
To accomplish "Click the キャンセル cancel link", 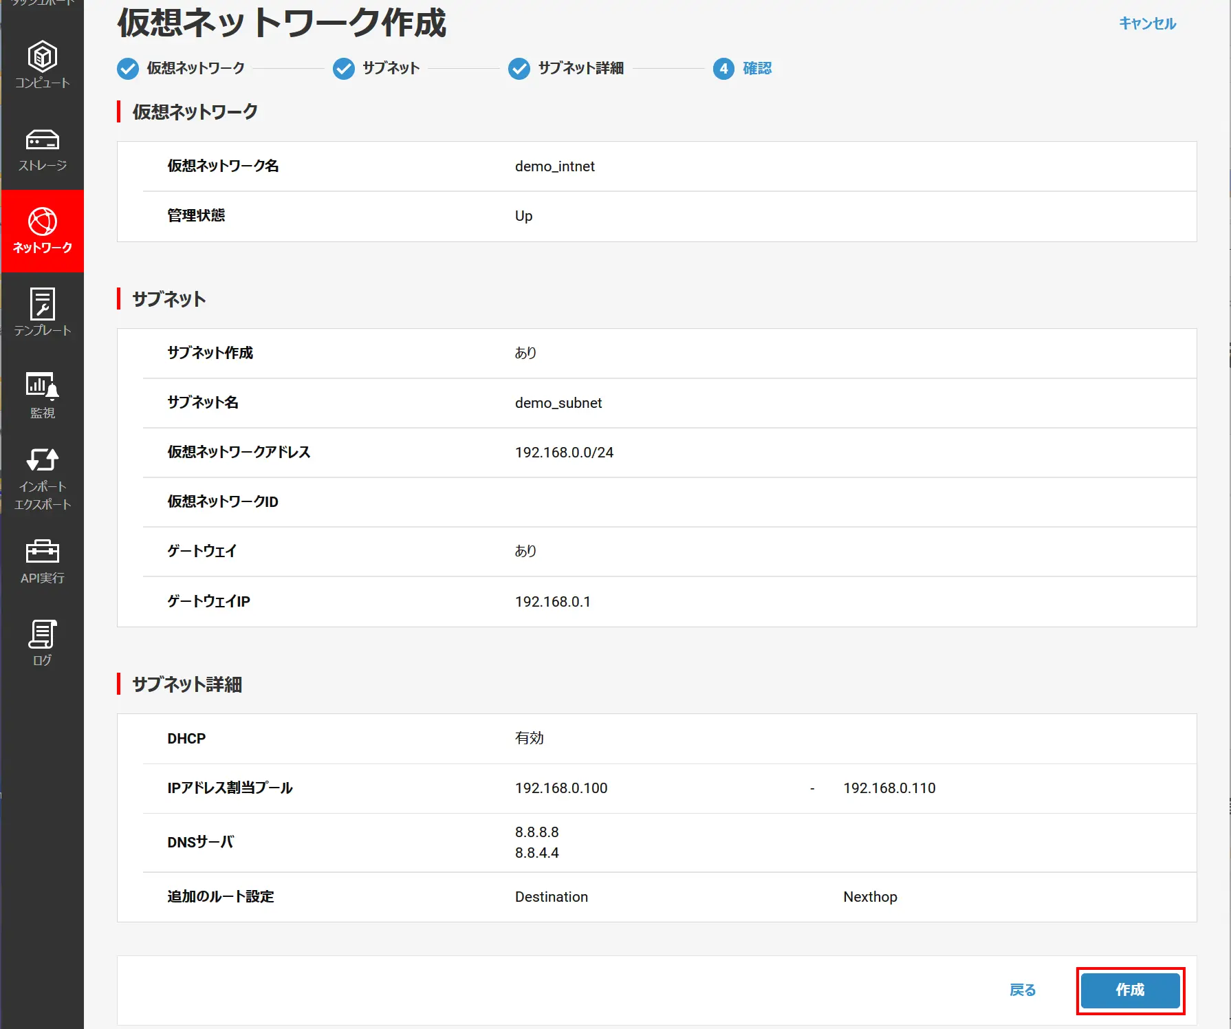I will [1147, 23].
